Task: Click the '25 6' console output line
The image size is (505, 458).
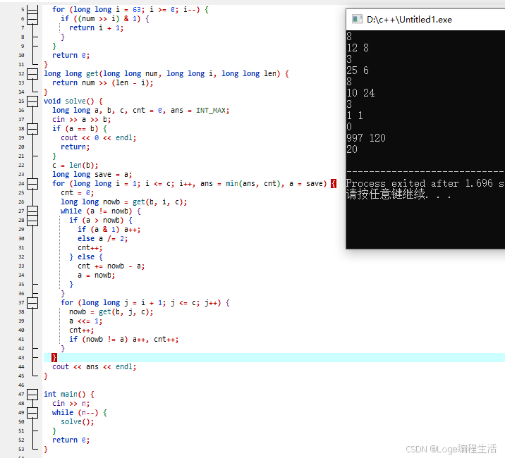Action: [358, 70]
